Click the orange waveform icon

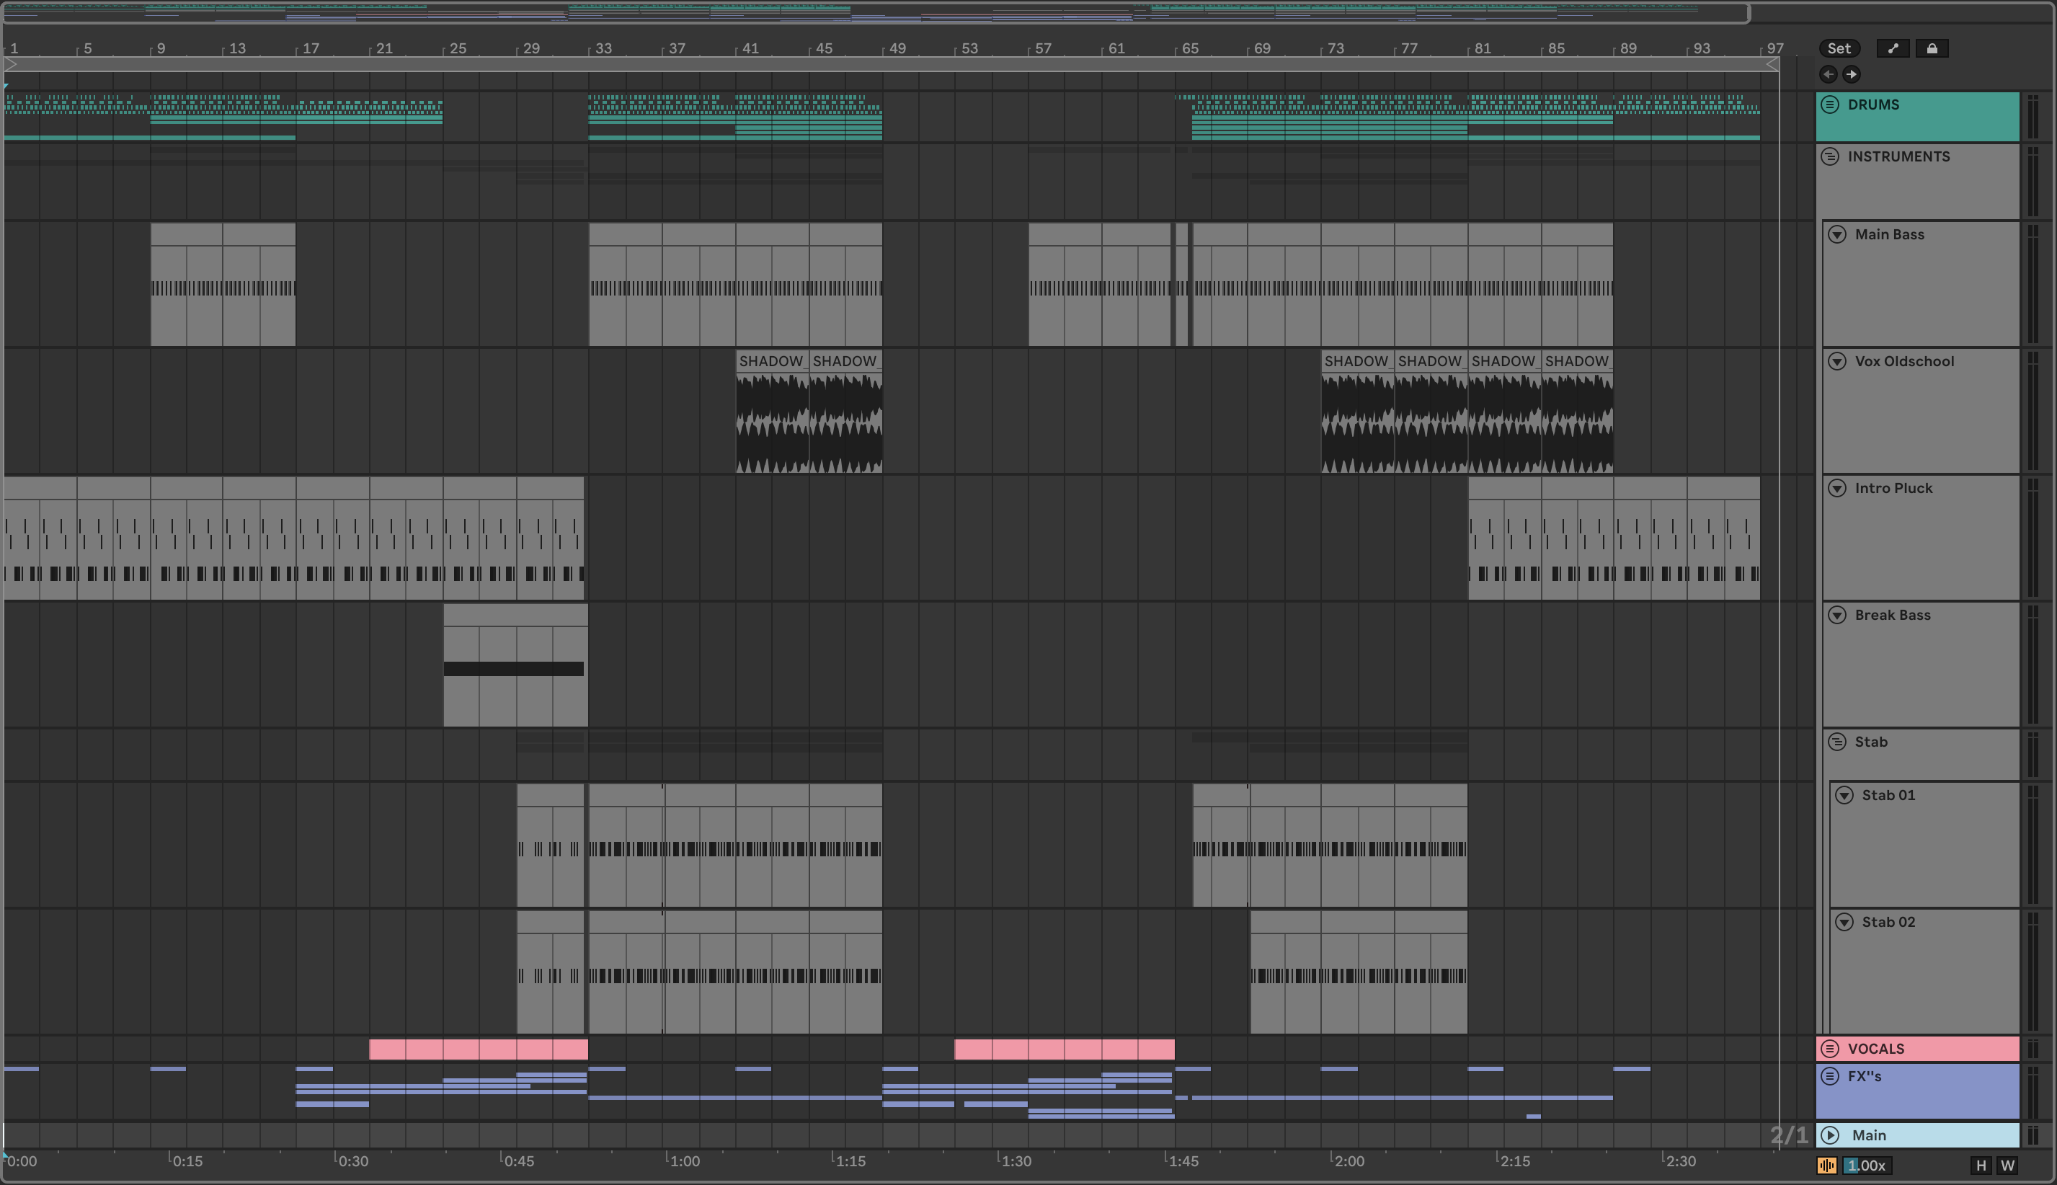(x=1827, y=1166)
